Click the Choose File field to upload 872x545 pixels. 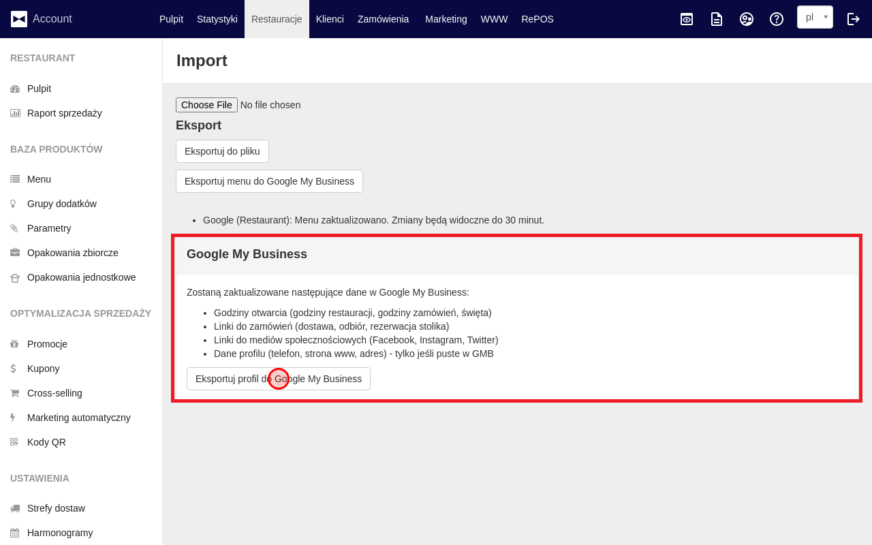coord(206,104)
